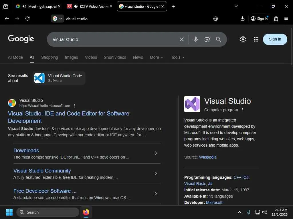Start voice search with microphone

pos(196,39)
